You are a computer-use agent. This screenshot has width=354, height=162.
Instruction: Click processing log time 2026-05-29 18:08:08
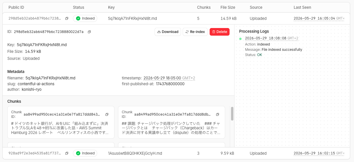[x=271, y=38]
